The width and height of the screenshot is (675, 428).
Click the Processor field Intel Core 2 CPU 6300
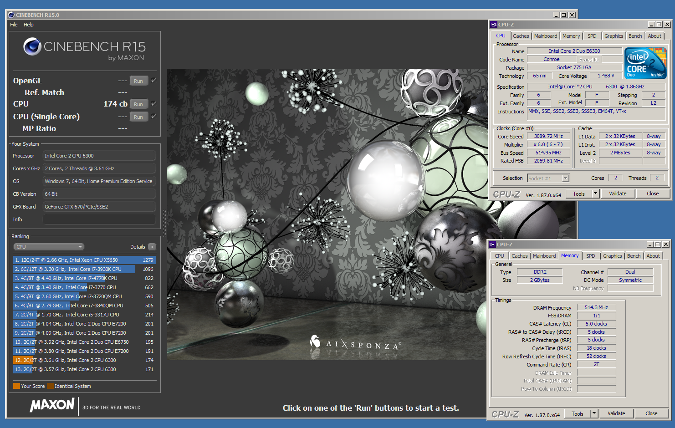99,156
